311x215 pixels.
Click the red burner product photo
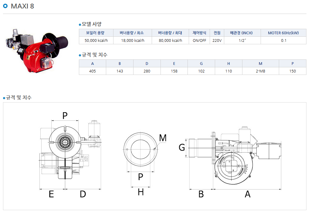pos(37,51)
